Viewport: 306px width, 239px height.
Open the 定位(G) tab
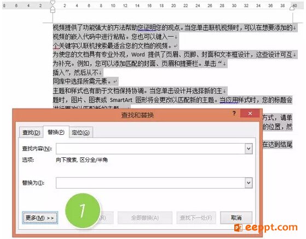coord(80,132)
